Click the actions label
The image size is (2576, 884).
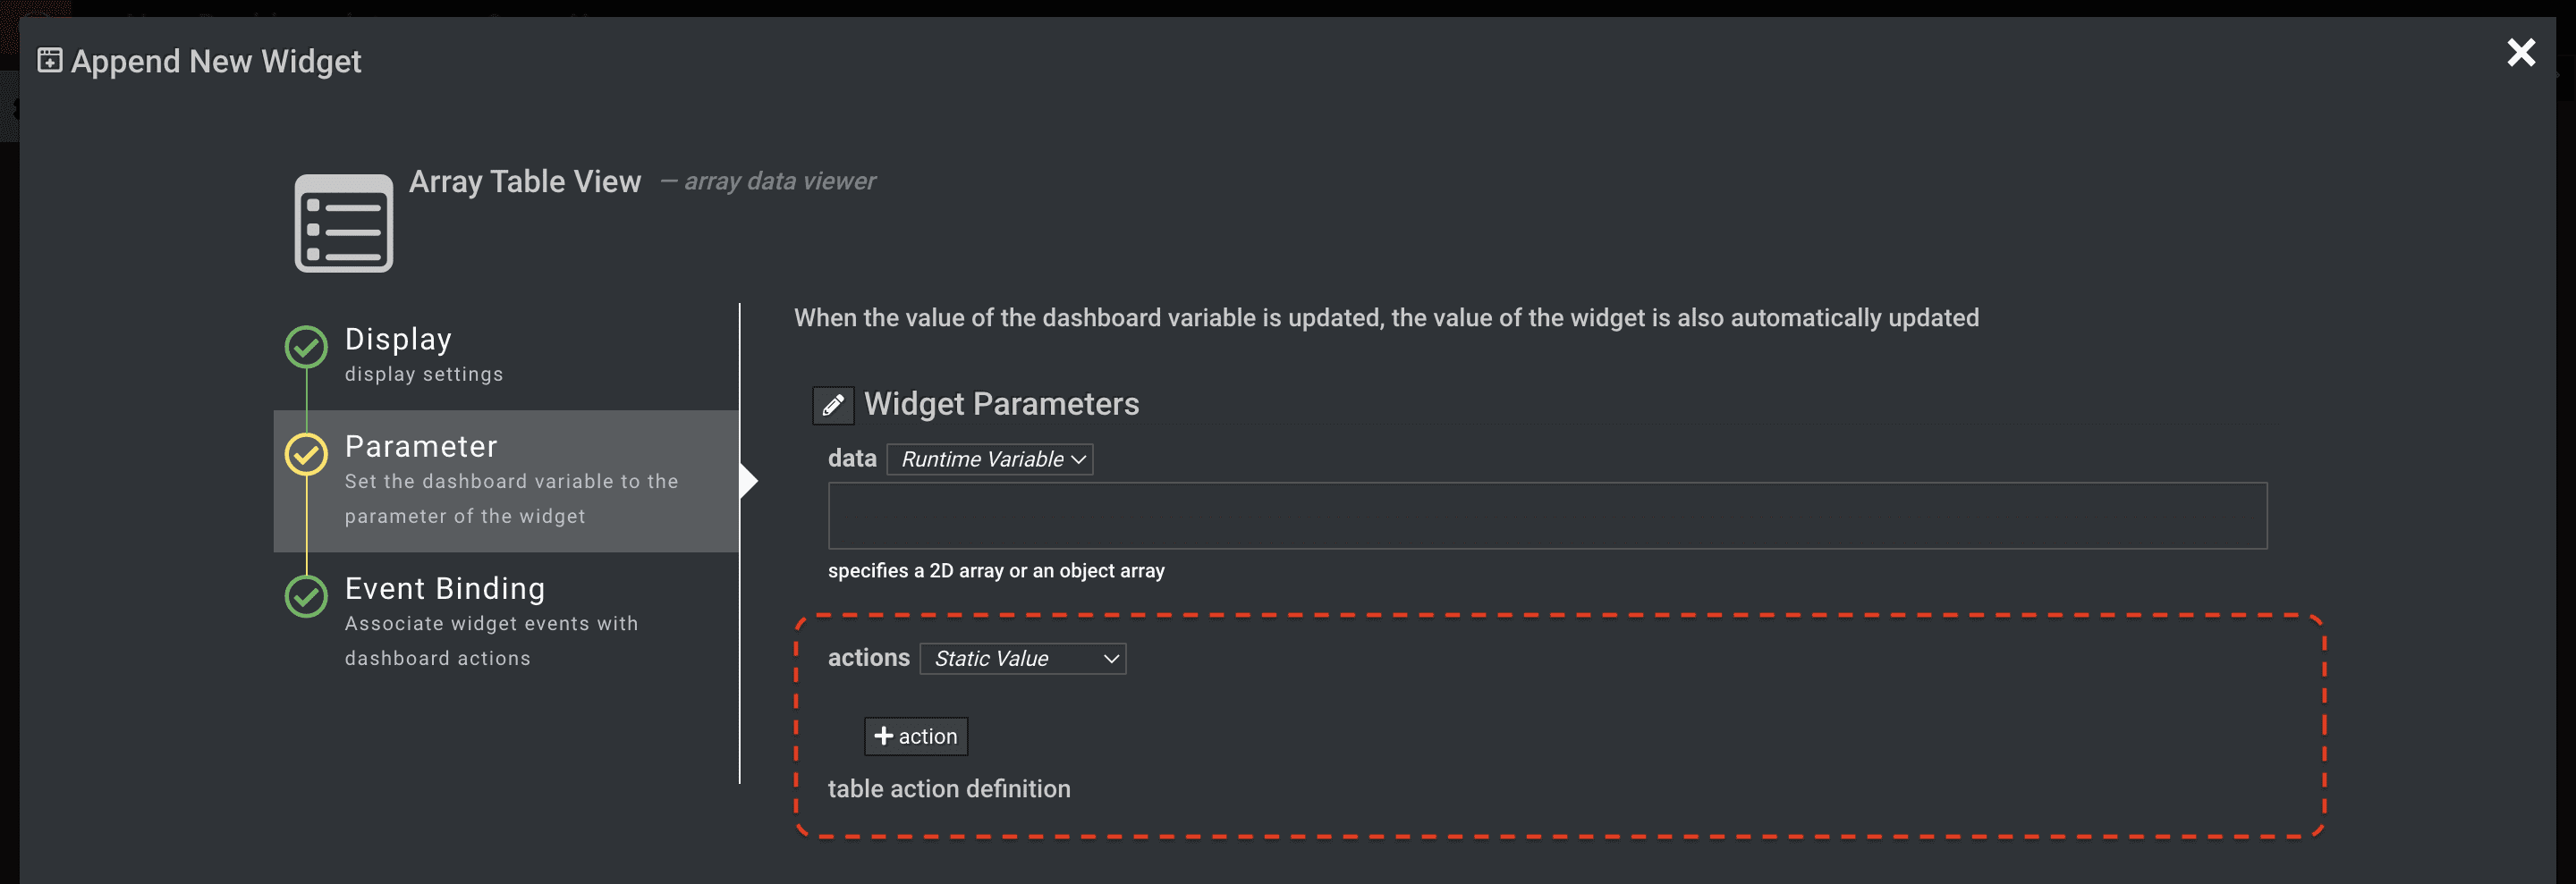pyautogui.click(x=868, y=657)
